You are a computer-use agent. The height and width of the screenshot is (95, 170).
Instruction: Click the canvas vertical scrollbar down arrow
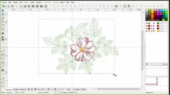click(x=142, y=87)
